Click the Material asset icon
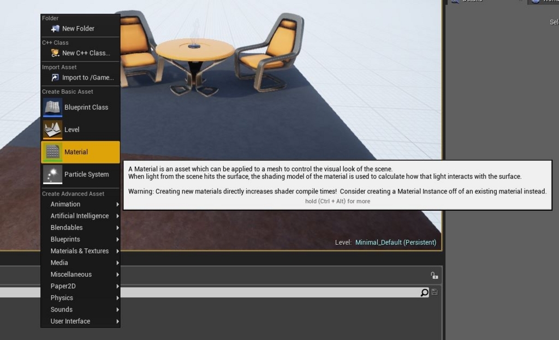The image size is (559, 340). 53,152
